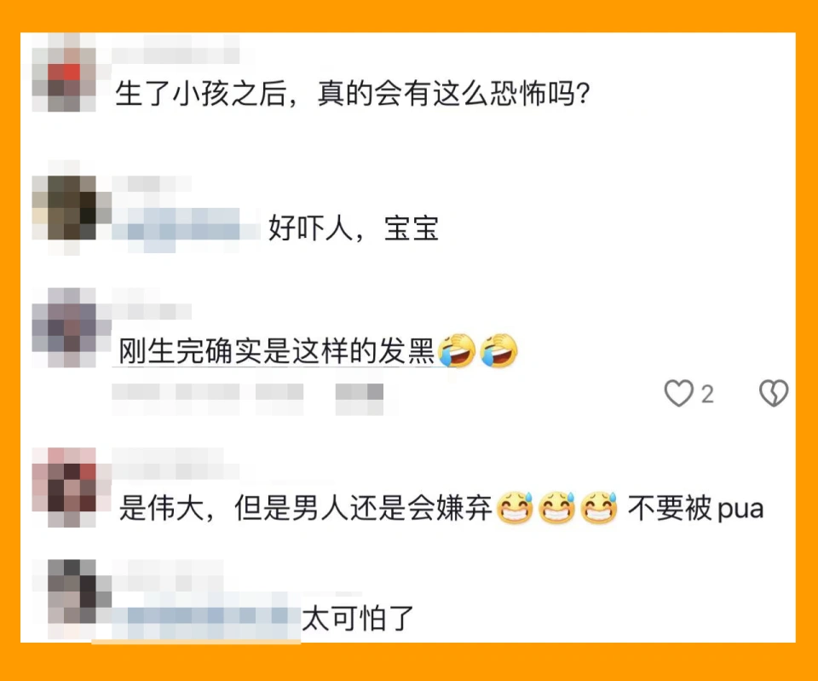
Task: Select comment 生了小孩之后，真的会有这么恐怖吗?
Action: 352,94
